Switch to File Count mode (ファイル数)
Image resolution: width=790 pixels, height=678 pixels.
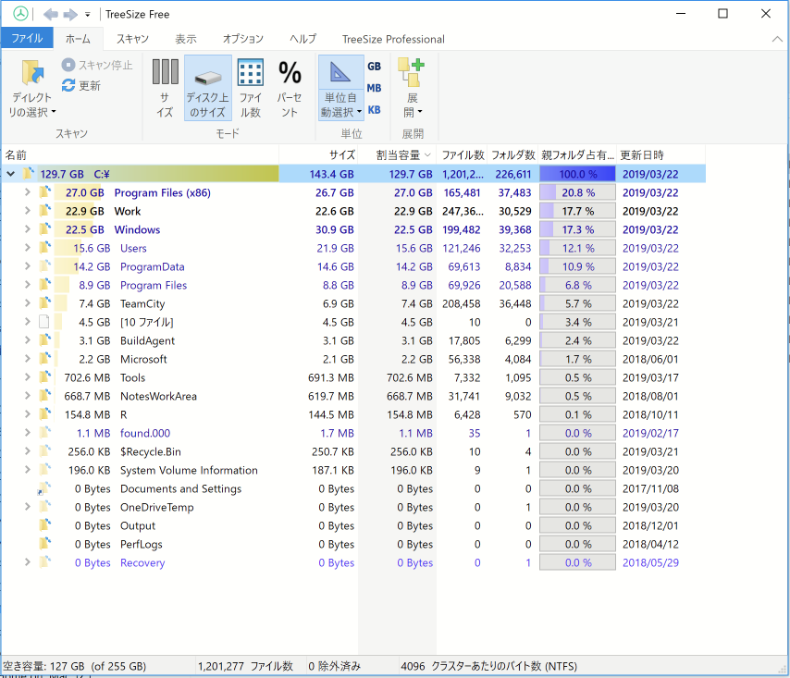(251, 88)
